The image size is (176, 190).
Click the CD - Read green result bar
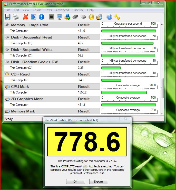pyautogui.click(x=111, y=80)
